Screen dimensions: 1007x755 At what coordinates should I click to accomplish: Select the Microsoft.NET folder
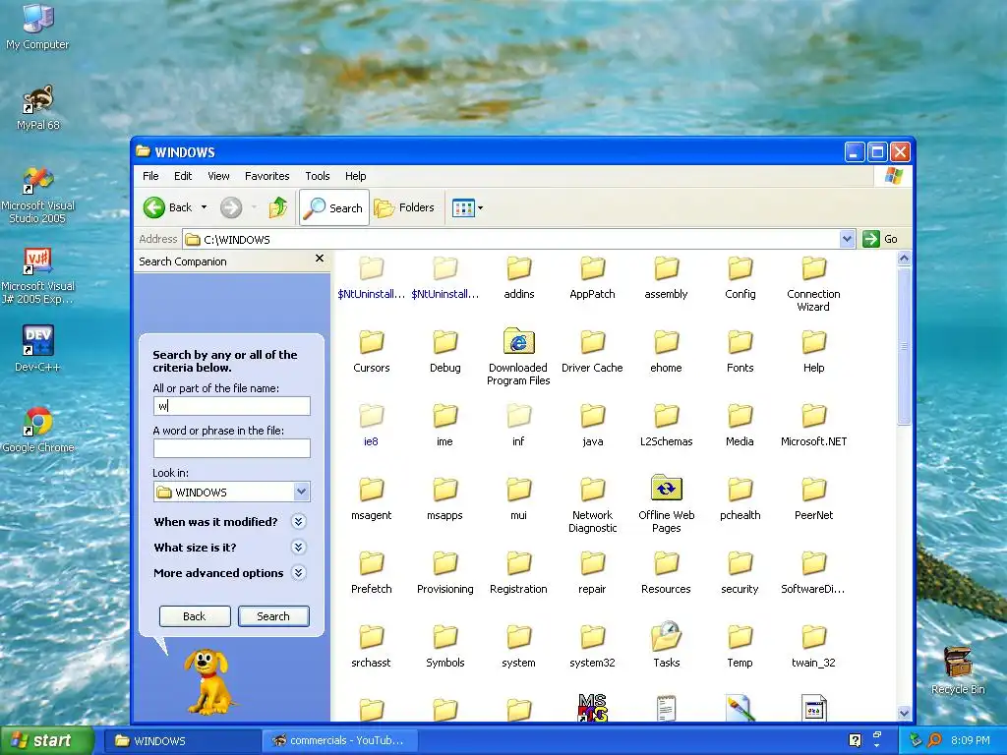(813, 425)
